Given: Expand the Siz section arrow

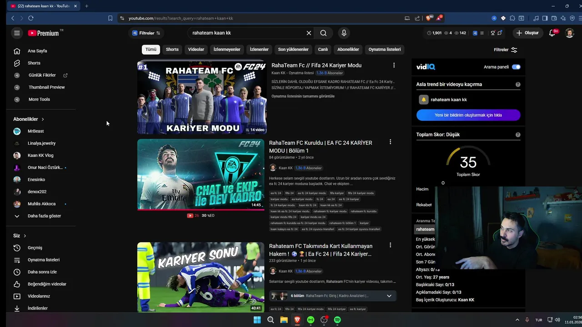Looking at the screenshot, I should pos(25,236).
